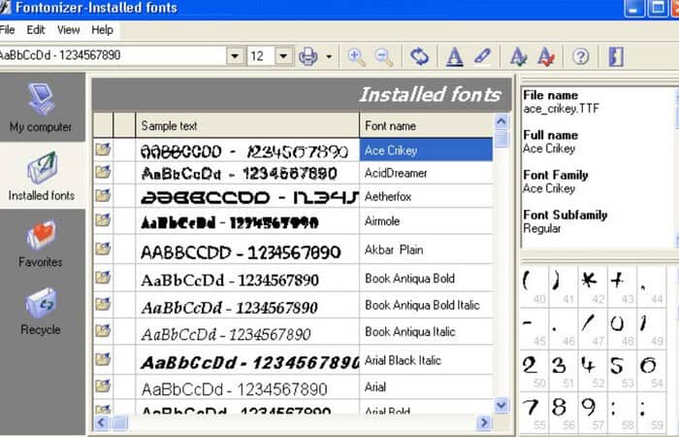Click the refresh arrows icon

pos(419,56)
